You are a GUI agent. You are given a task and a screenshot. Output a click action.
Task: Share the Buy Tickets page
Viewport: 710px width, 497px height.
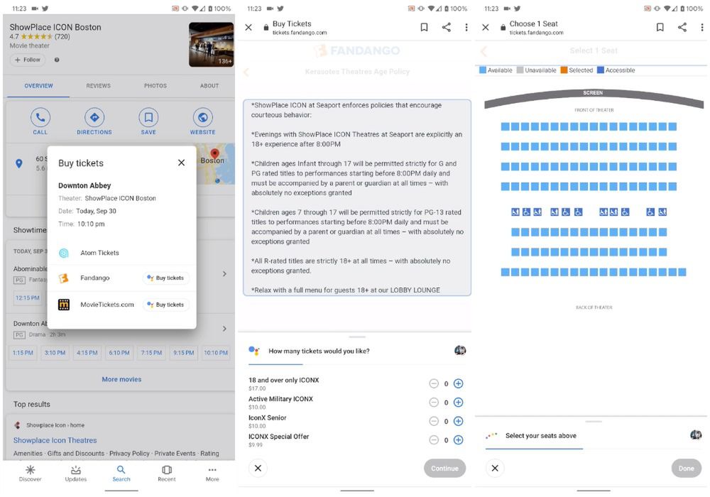tap(447, 27)
